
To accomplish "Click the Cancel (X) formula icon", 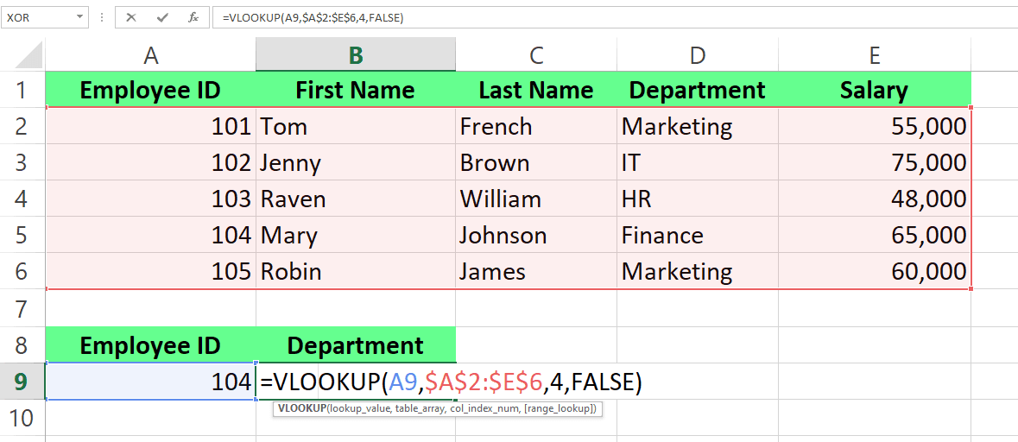I will coord(131,17).
